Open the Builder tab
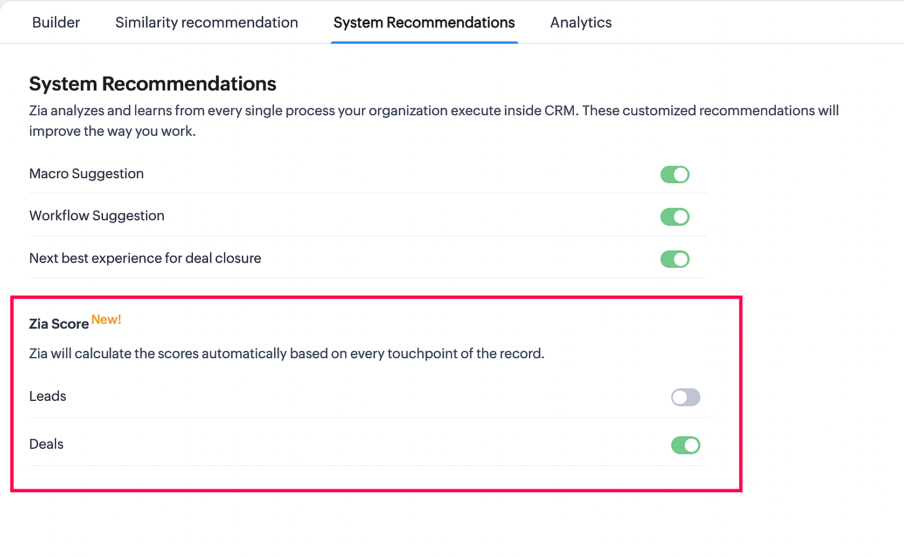The height and width of the screenshot is (557, 904). click(x=56, y=23)
